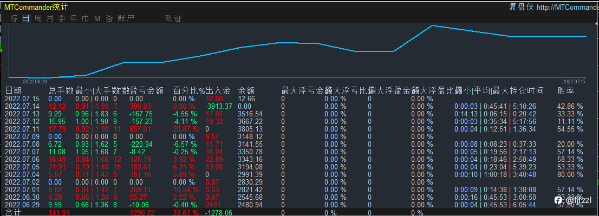This screenshot has width=599, height=216.
Task: Click the 合计 totals row label
Action: click(14, 213)
